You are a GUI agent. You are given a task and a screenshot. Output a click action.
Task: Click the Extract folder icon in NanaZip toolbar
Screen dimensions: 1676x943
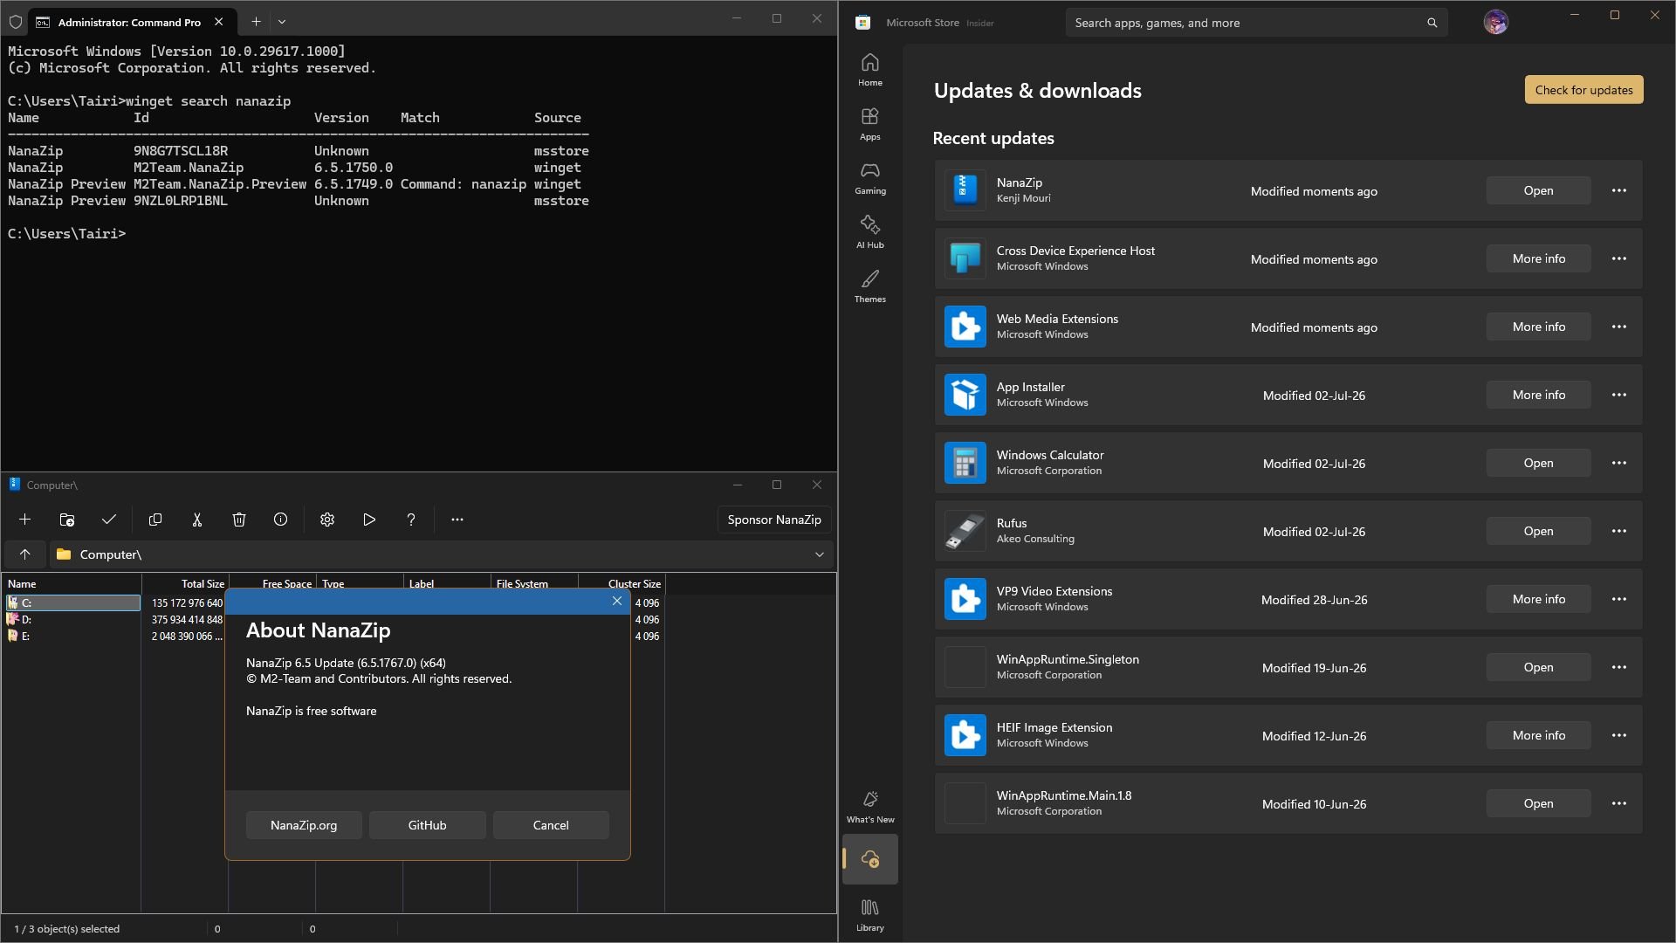click(x=66, y=520)
